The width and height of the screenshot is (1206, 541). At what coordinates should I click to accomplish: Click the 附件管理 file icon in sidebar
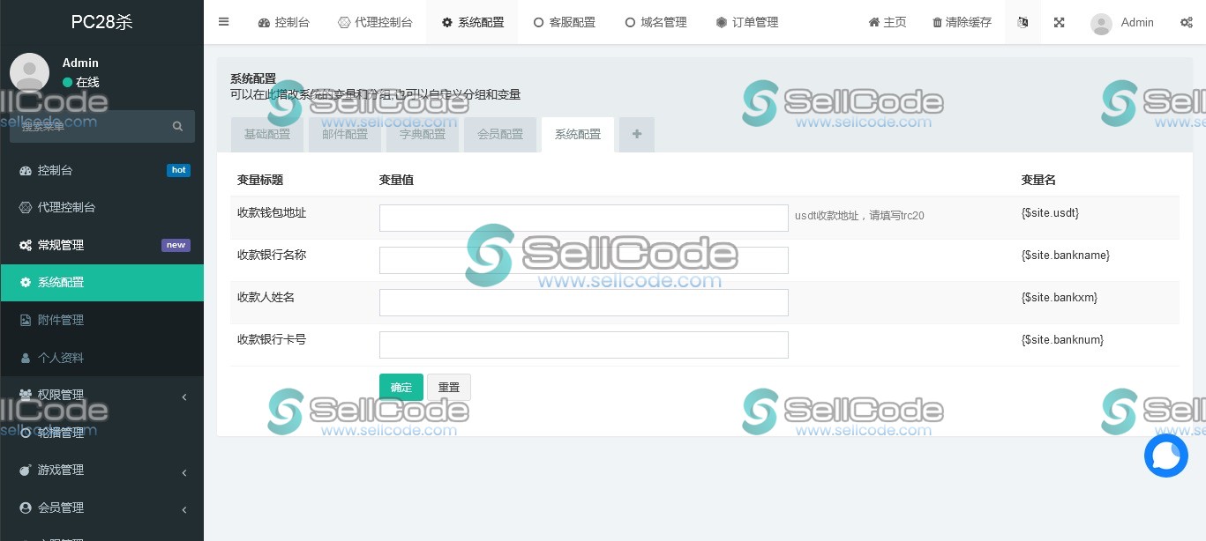(26, 320)
